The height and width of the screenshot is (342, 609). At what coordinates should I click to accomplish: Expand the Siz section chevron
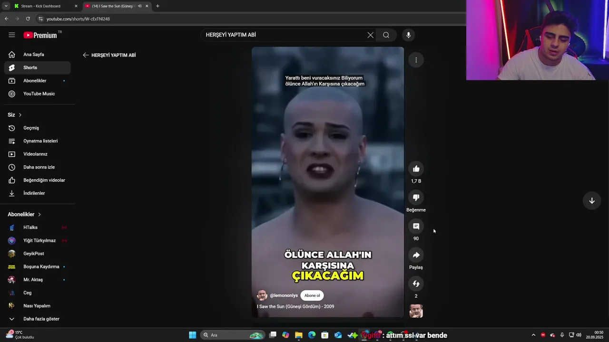click(x=20, y=115)
